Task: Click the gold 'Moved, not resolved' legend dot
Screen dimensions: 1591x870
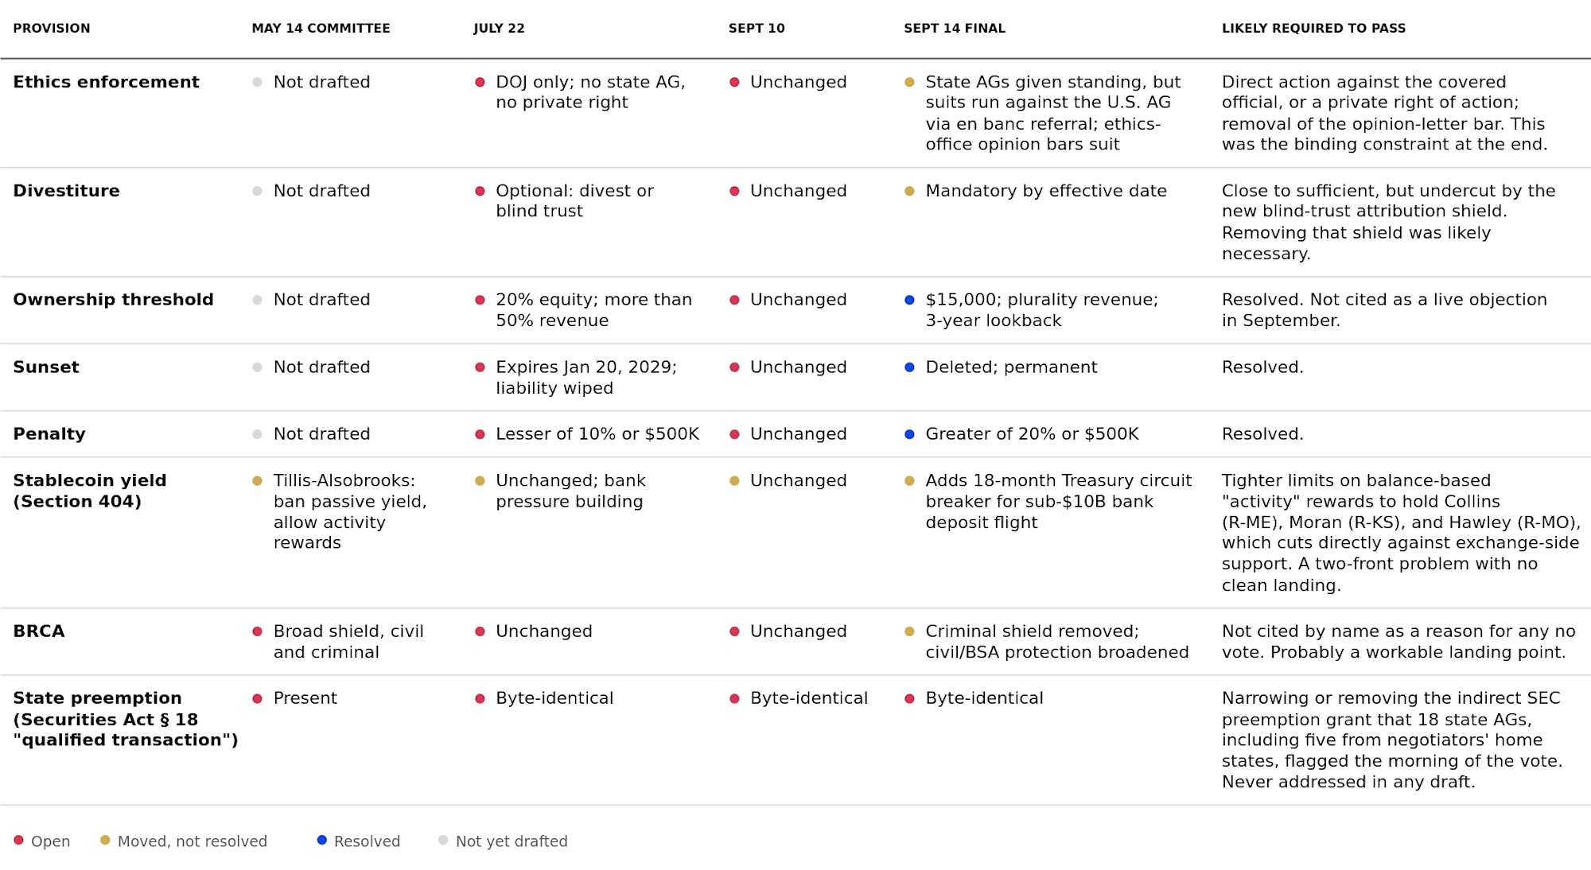Action: coord(105,840)
